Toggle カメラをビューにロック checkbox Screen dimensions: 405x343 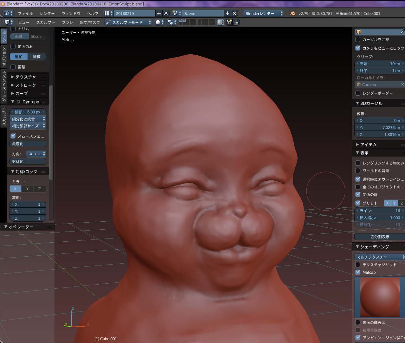coord(358,48)
